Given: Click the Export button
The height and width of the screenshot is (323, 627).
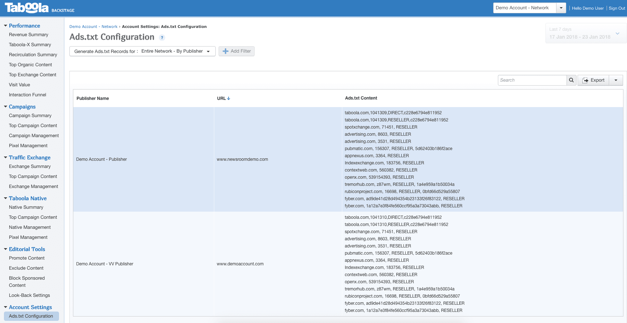Looking at the screenshot, I should coord(593,80).
